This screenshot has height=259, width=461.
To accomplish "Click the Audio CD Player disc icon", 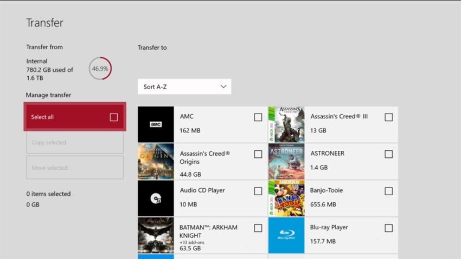I will click(156, 198).
